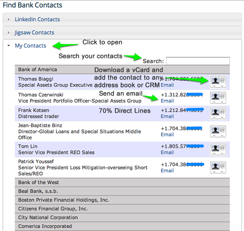Select the name Thomas Biaggi

36,79
